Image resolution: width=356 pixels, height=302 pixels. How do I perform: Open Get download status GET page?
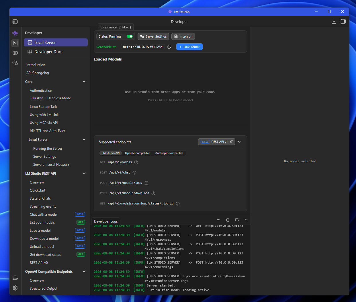(57, 255)
